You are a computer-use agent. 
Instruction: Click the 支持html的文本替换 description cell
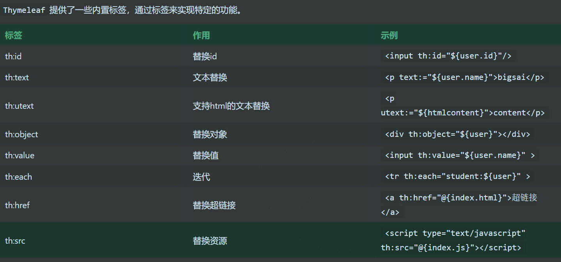tap(231, 106)
